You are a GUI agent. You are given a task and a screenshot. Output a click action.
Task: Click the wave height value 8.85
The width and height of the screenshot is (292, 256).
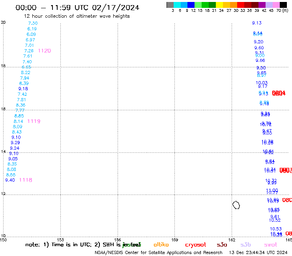[x=19, y=116]
